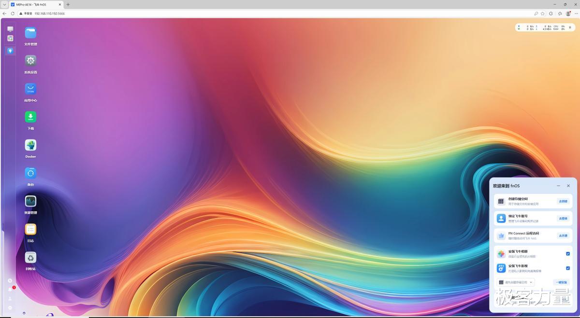
Task: Open the 备份 backup app icon
Action: (x=30, y=173)
